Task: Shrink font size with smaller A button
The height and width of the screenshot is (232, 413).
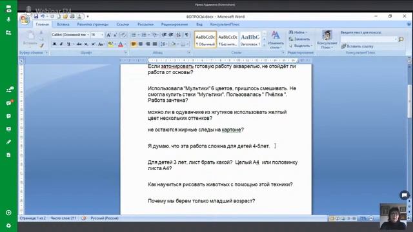Action: pyautogui.click(x=116, y=35)
